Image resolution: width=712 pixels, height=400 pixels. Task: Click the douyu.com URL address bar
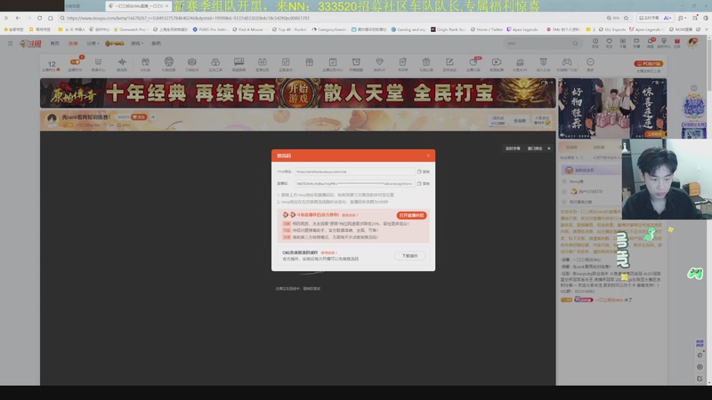click(x=331, y=18)
